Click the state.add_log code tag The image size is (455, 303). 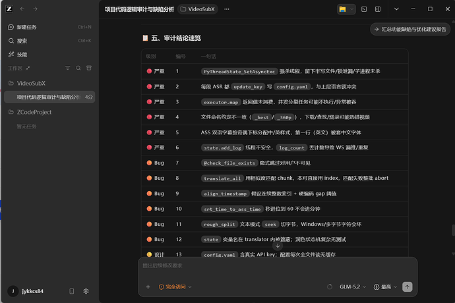coord(222,148)
